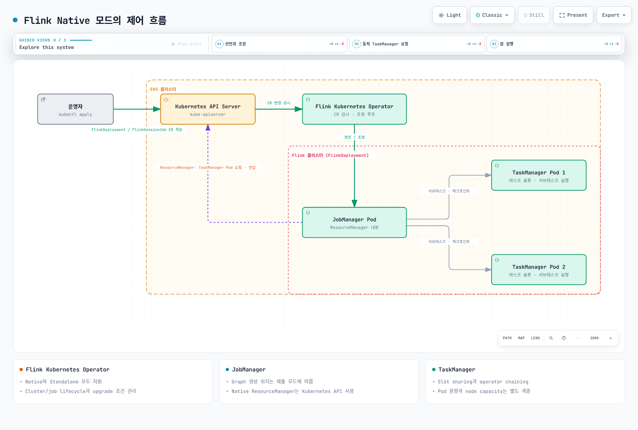This screenshot has width=638, height=430.
Task: Click code icon on Flink Kubernetes Operator node
Action: point(308,100)
